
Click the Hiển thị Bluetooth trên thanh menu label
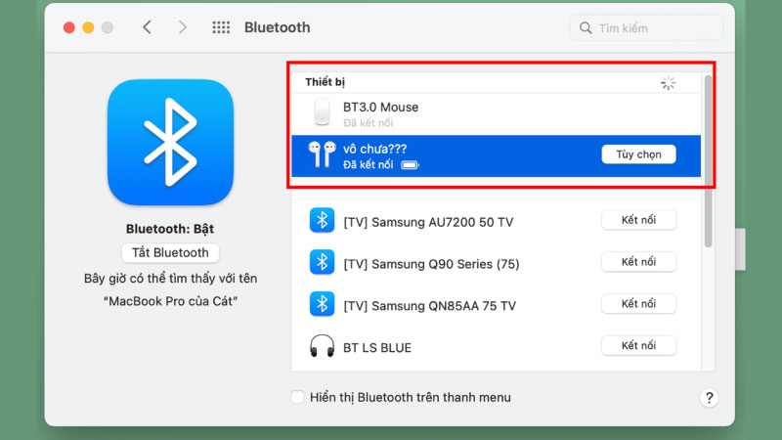pos(411,398)
